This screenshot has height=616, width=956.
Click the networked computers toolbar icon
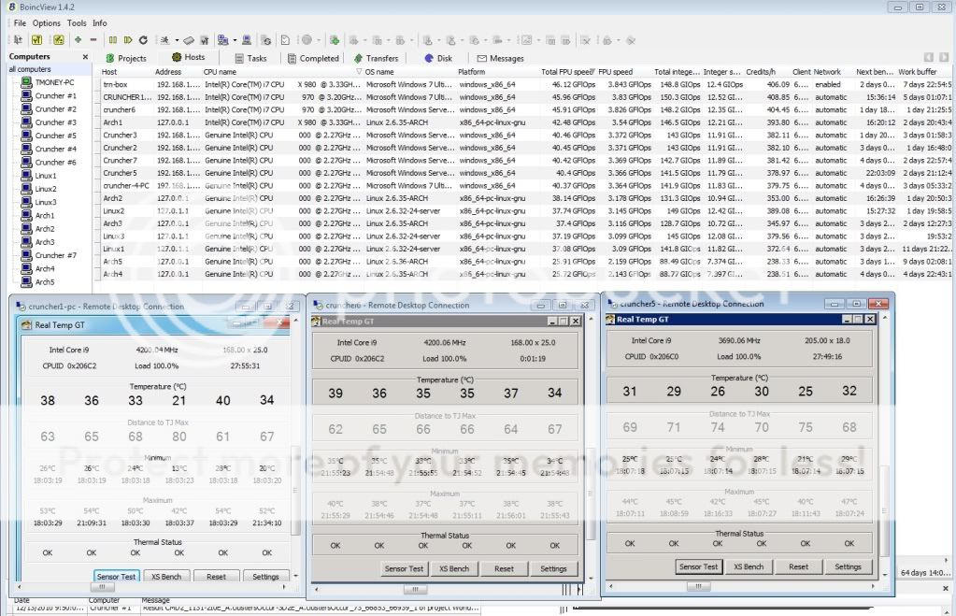[x=223, y=40]
